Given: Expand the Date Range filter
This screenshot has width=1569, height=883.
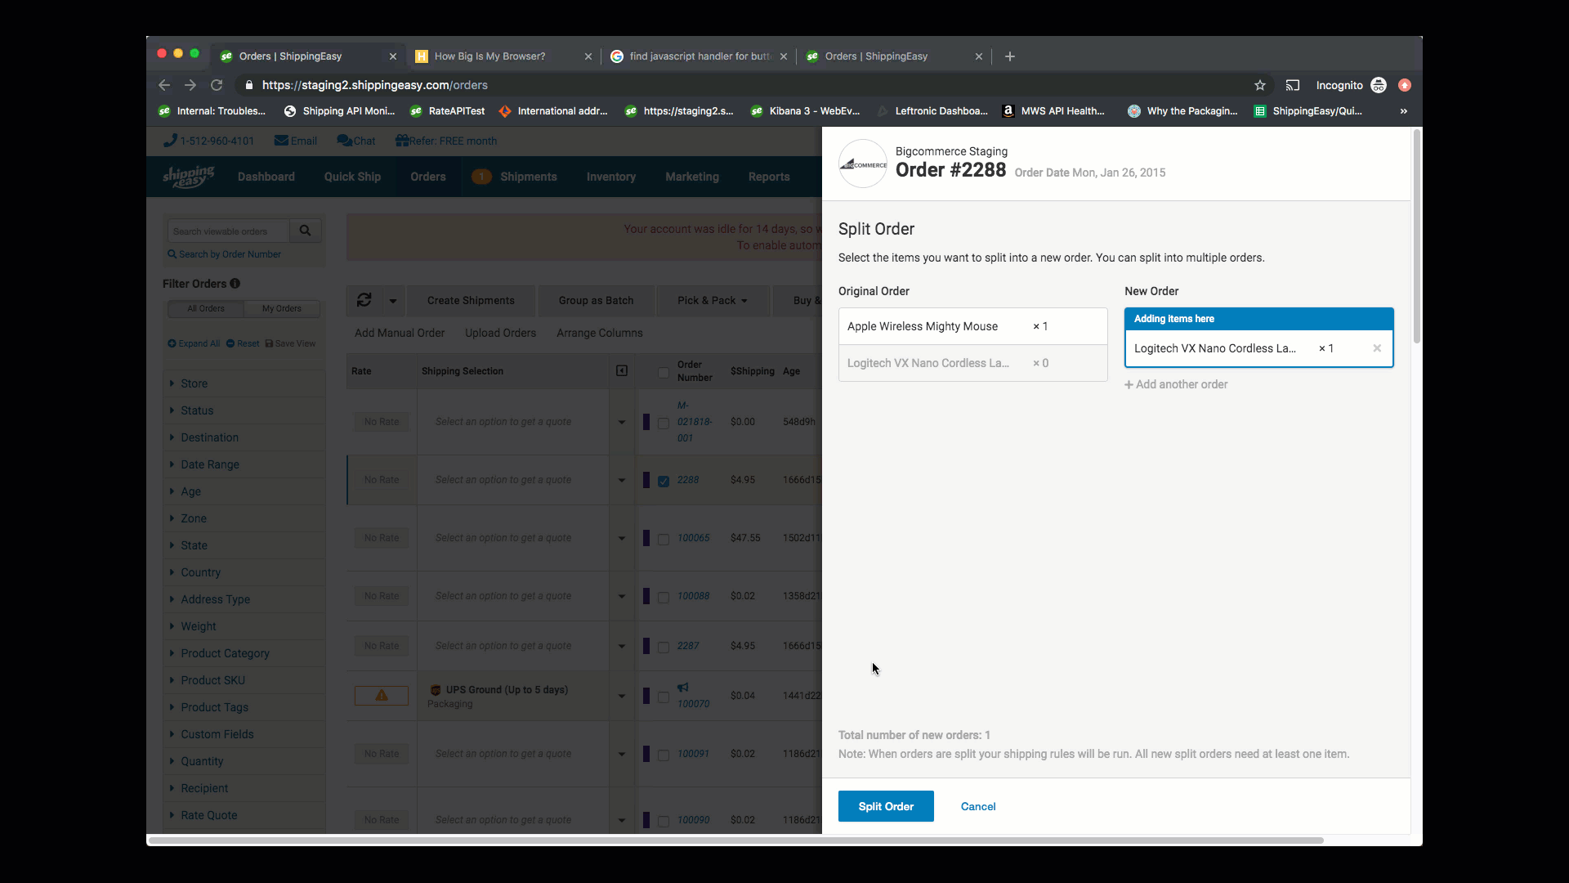Looking at the screenshot, I should tap(210, 464).
